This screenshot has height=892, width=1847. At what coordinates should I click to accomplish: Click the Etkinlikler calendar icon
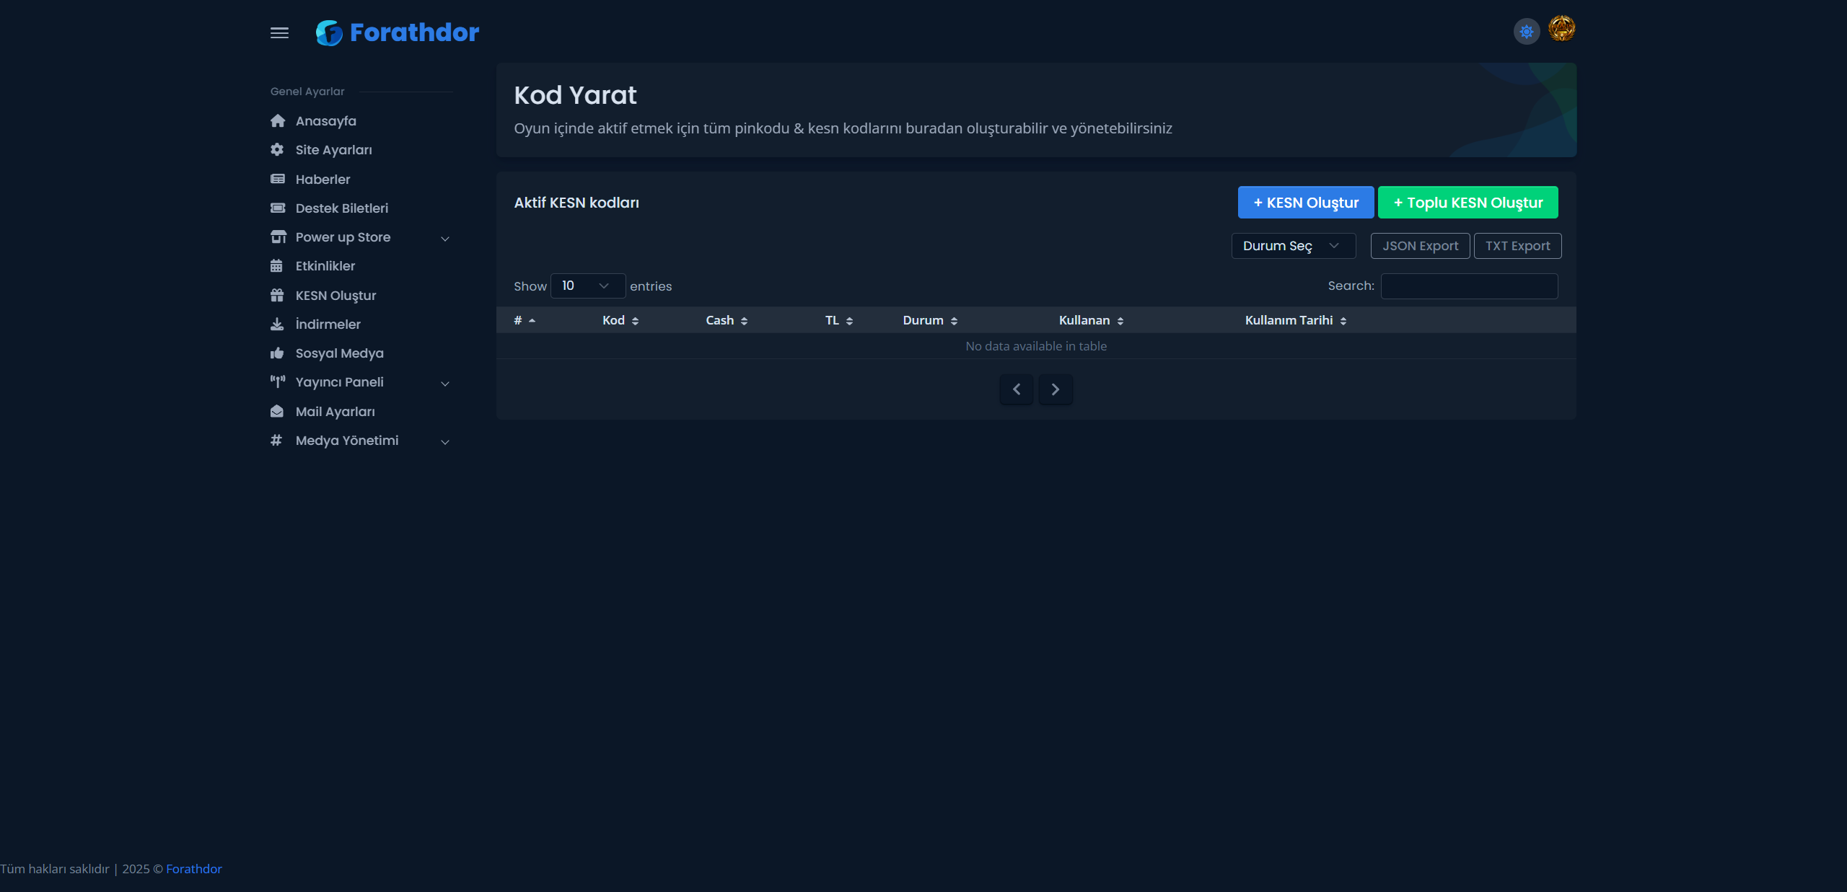276,265
